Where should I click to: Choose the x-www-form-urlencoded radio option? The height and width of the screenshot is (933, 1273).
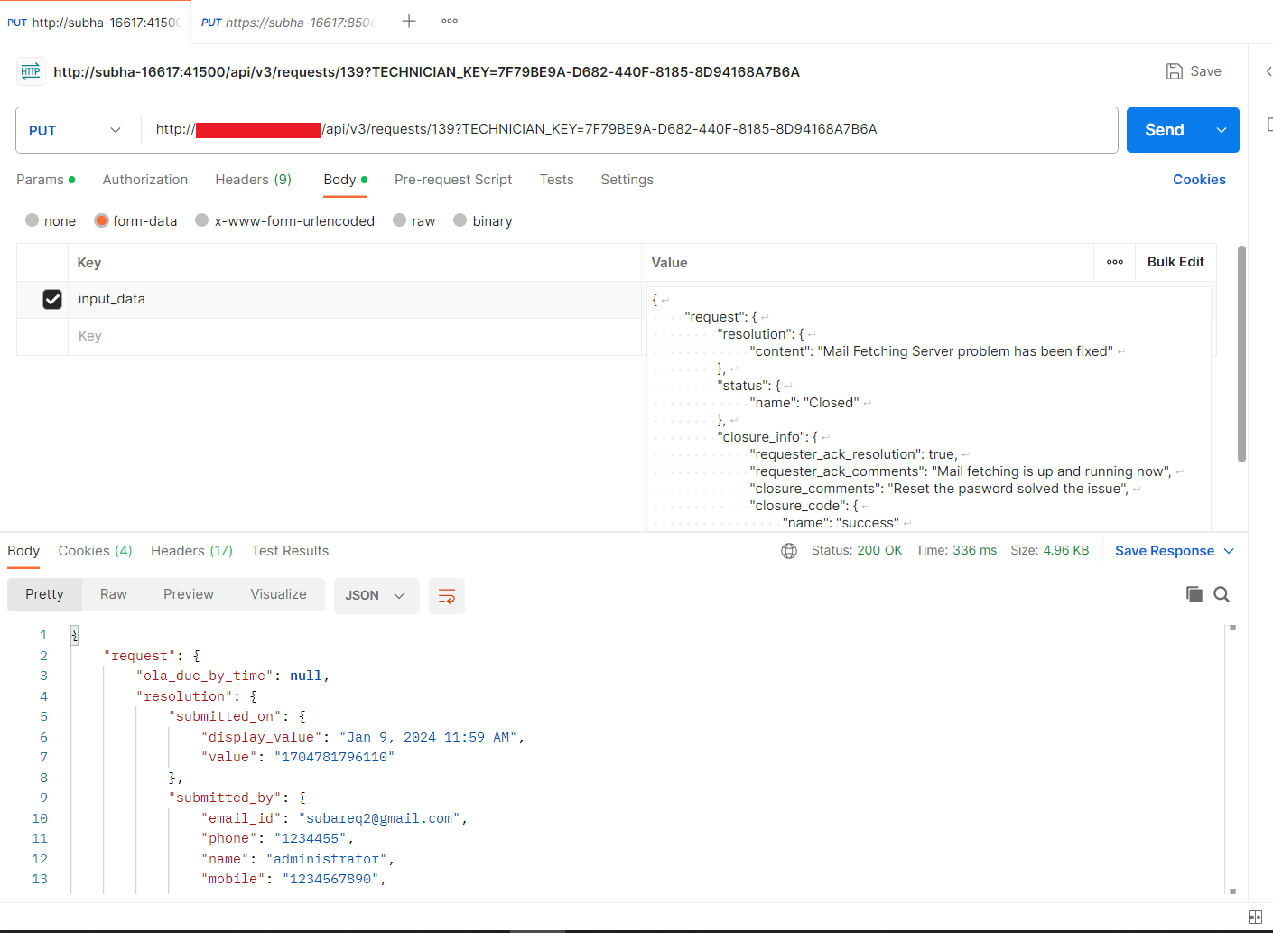click(202, 220)
